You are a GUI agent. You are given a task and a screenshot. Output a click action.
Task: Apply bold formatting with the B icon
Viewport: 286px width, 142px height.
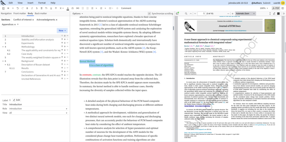tap(27, 8)
